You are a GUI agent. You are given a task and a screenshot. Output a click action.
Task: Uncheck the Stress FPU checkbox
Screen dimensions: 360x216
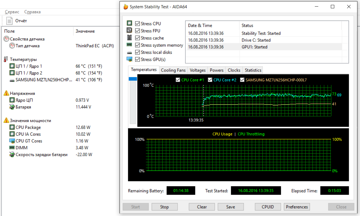(138, 31)
